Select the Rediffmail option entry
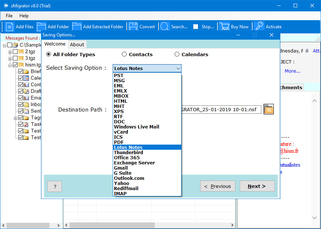 pyautogui.click(x=147, y=188)
